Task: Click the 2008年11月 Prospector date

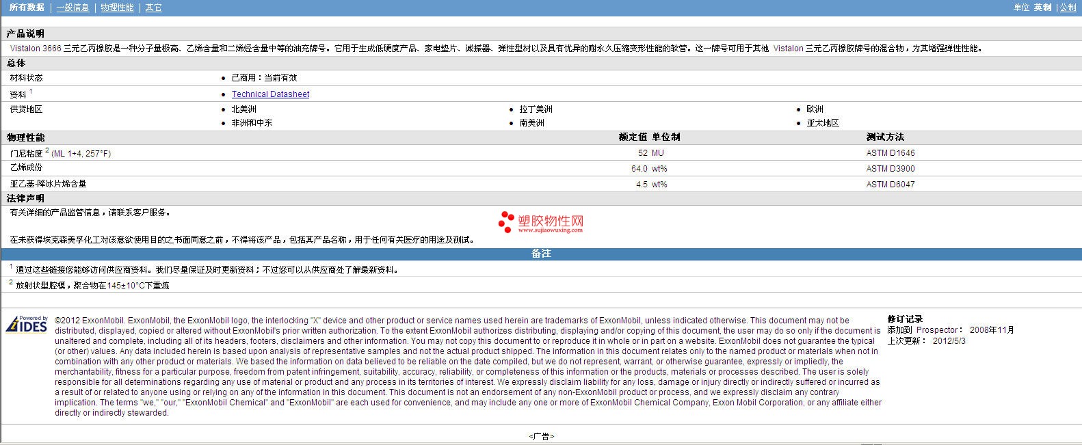Action: tap(992, 330)
